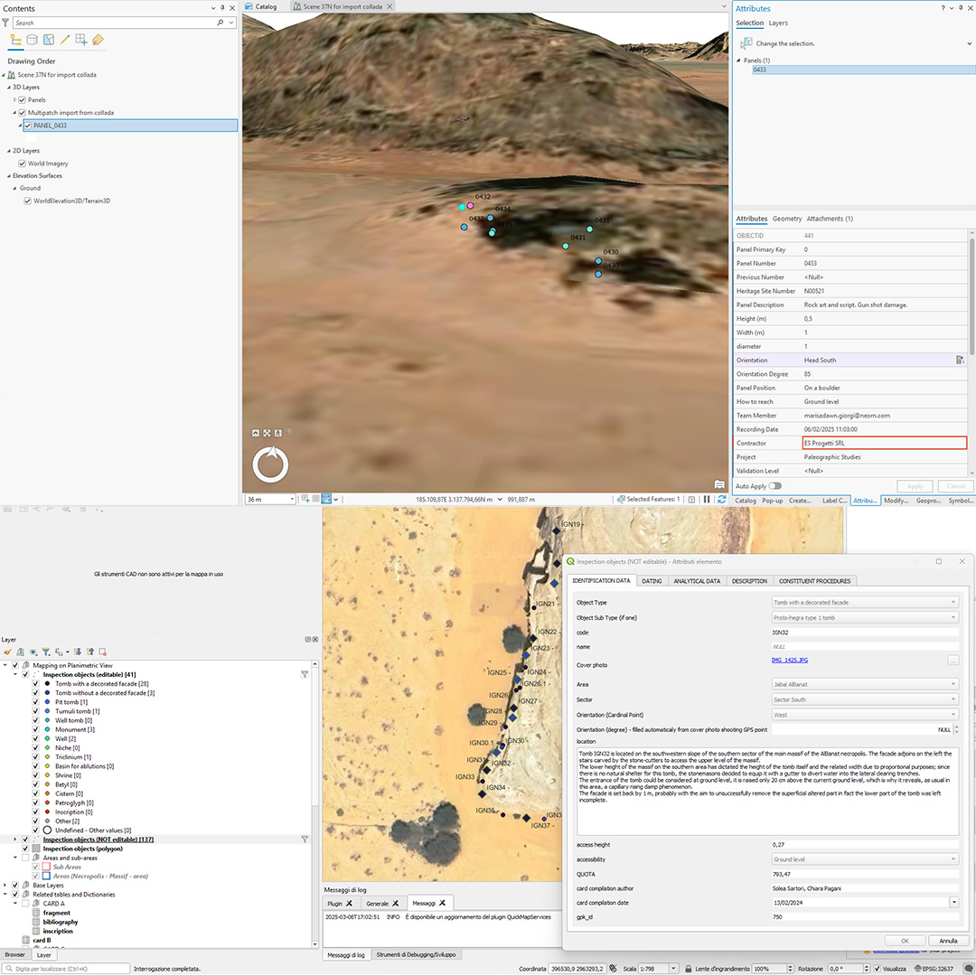Switch to the Geometry tab
The width and height of the screenshot is (976, 976).
click(x=786, y=219)
